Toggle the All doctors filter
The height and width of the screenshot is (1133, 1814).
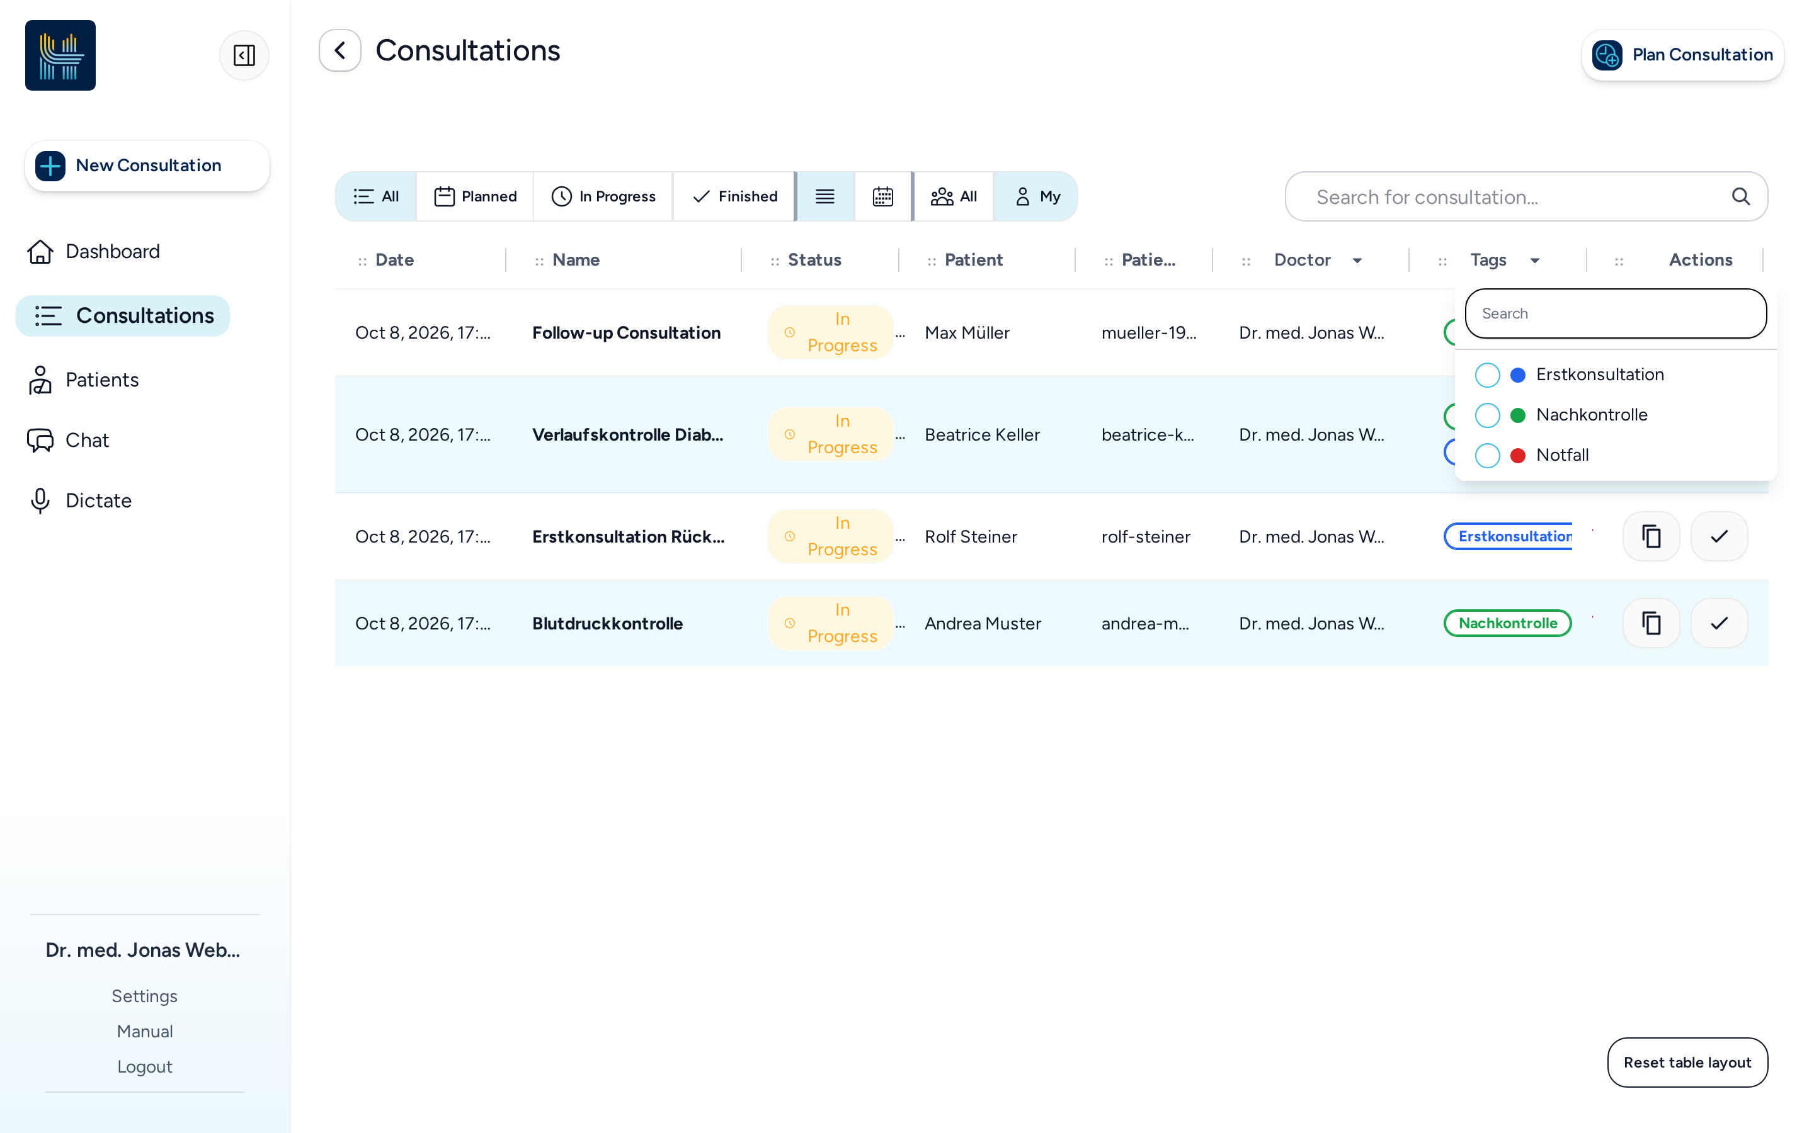[x=954, y=196]
